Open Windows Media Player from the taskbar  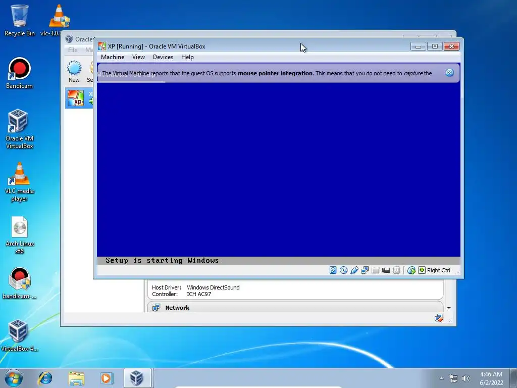pyautogui.click(x=106, y=378)
